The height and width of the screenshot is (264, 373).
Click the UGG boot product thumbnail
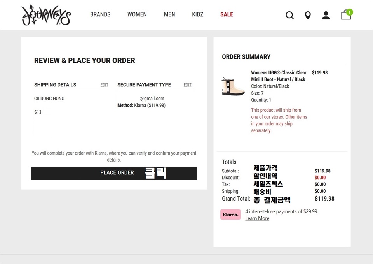pyautogui.click(x=233, y=86)
